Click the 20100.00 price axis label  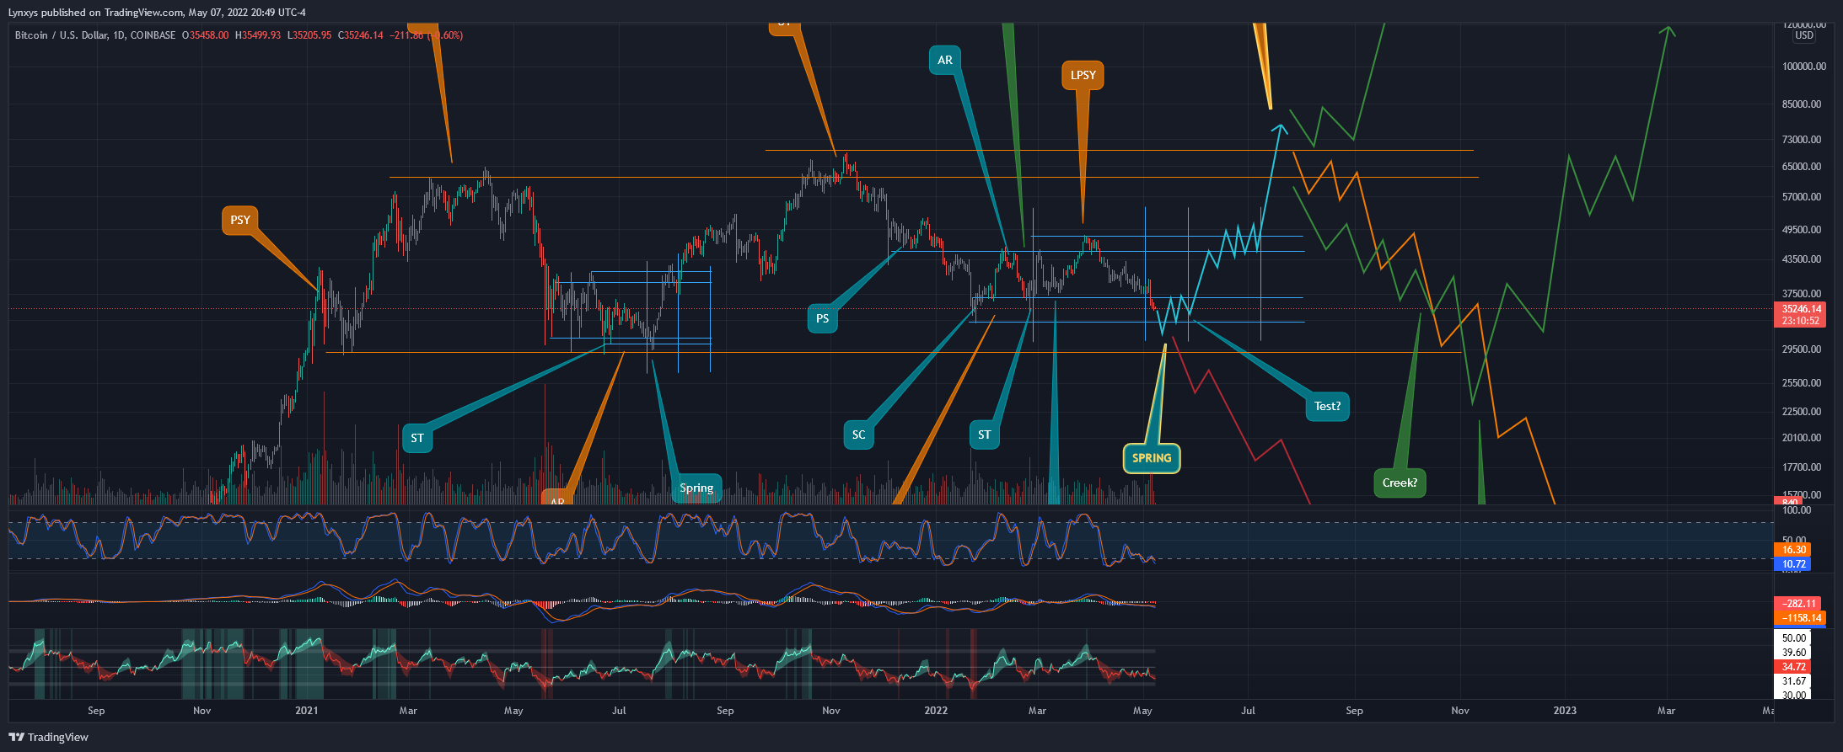point(1802,438)
